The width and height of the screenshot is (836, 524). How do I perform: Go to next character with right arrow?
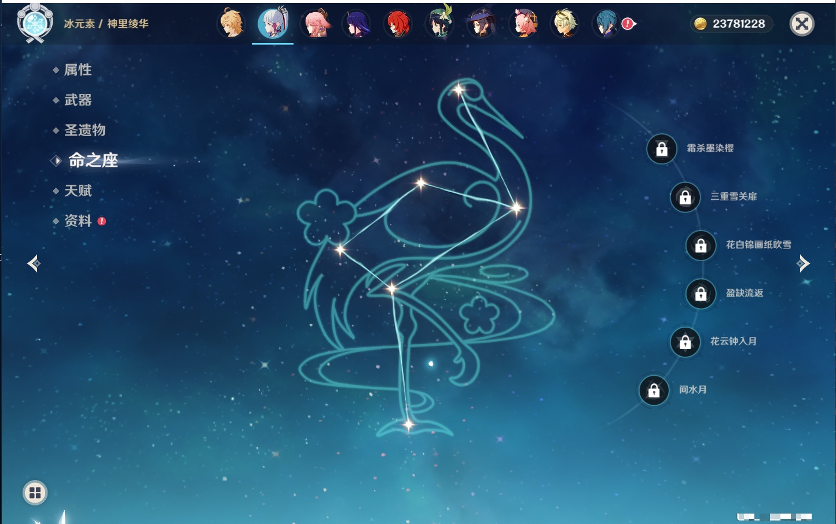(x=803, y=263)
